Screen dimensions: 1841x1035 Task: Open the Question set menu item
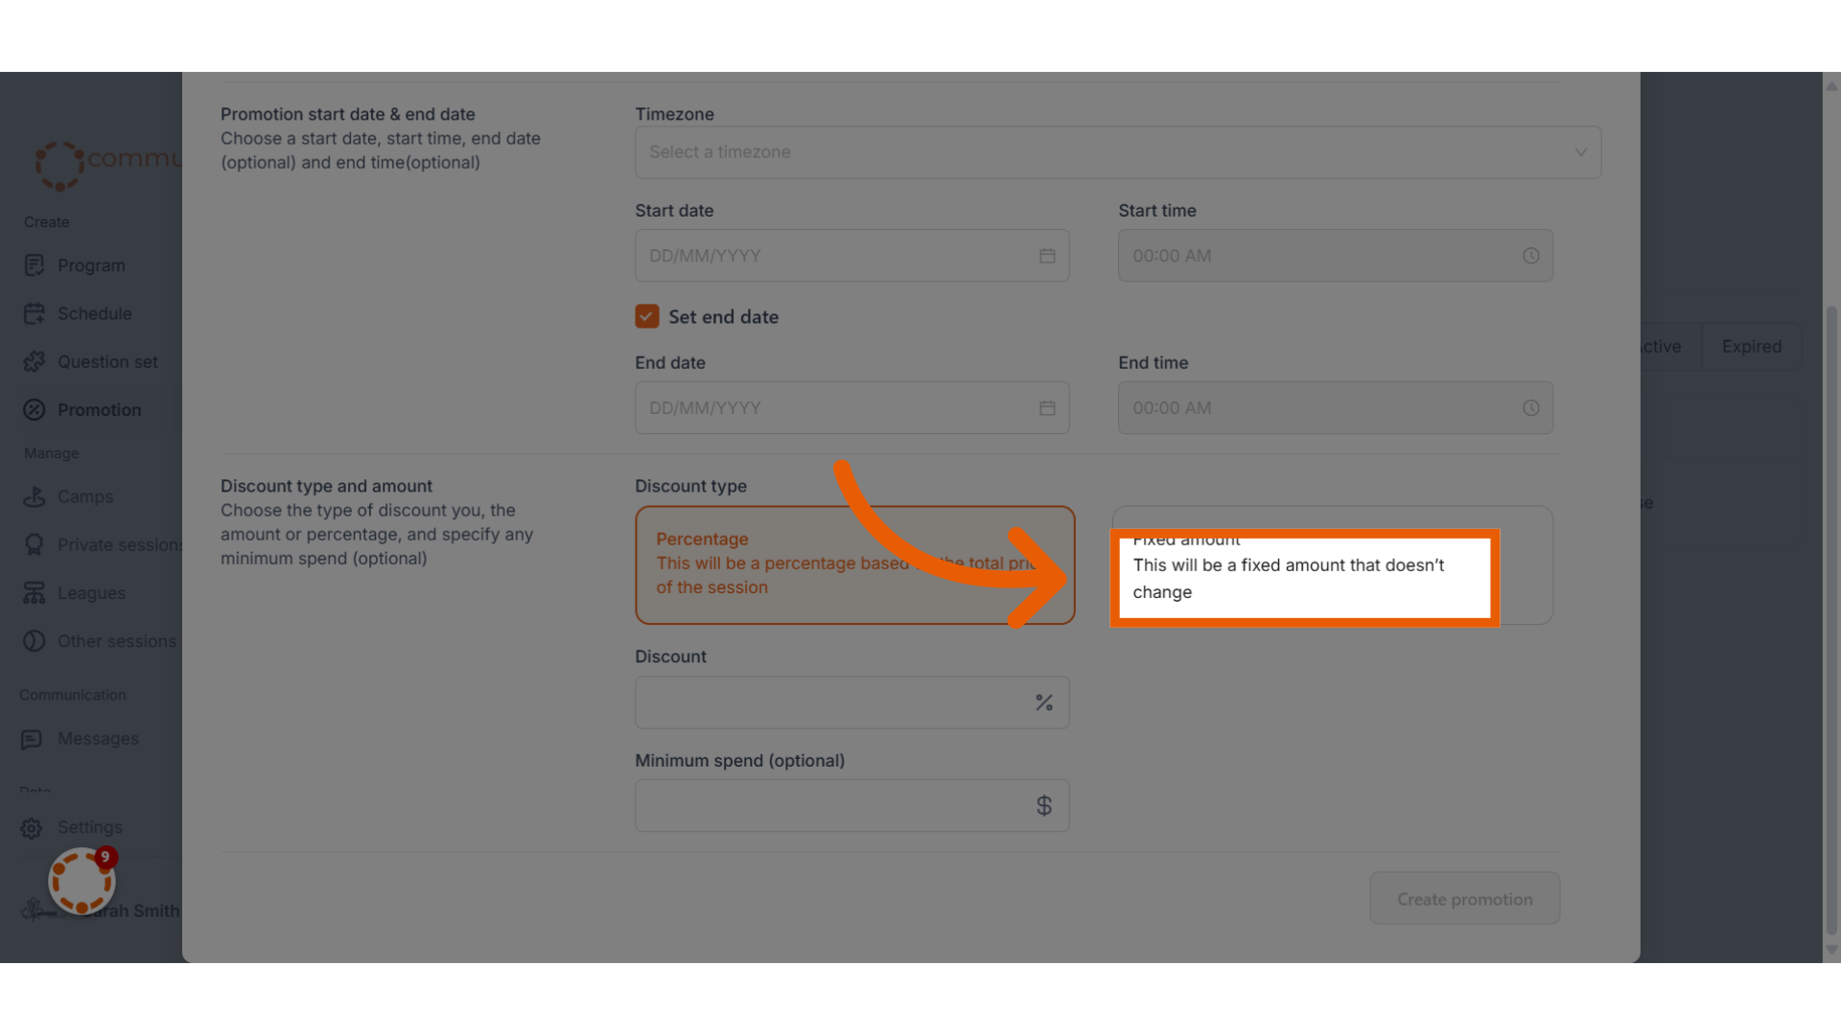[x=107, y=361]
